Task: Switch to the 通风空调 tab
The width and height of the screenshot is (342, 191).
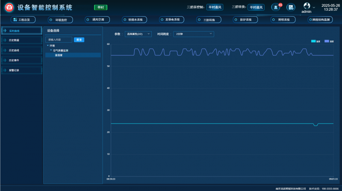Action: click(x=97, y=20)
